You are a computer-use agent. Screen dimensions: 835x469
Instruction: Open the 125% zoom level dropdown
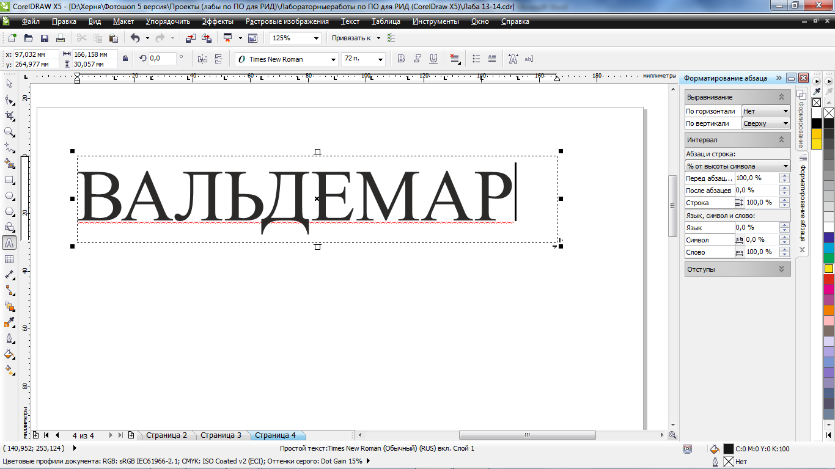click(x=316, y=38)
